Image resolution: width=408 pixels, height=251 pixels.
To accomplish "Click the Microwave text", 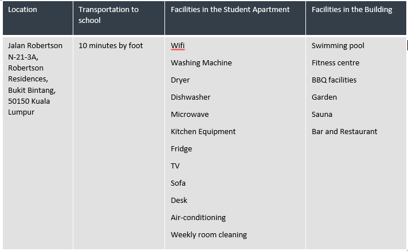I will pos(190,114).
